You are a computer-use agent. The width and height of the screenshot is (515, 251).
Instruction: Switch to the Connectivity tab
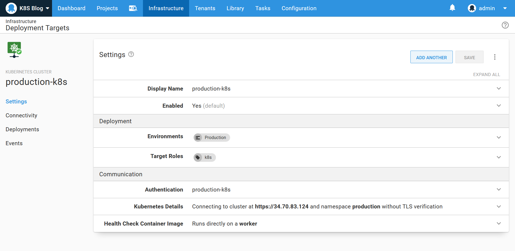(21, 115)
